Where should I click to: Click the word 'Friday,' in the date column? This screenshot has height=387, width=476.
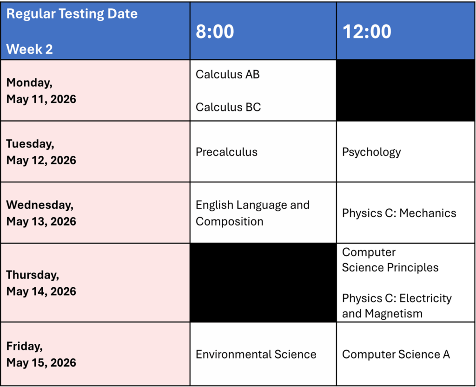24,346
